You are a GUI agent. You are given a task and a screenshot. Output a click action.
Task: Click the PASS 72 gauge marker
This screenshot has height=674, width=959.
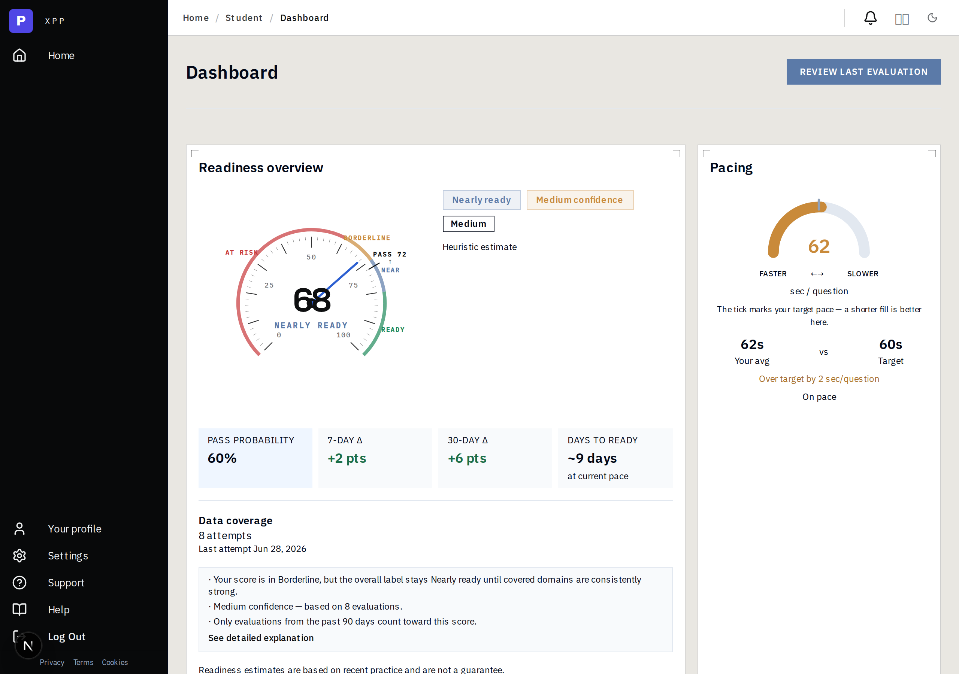click(389, 254)
